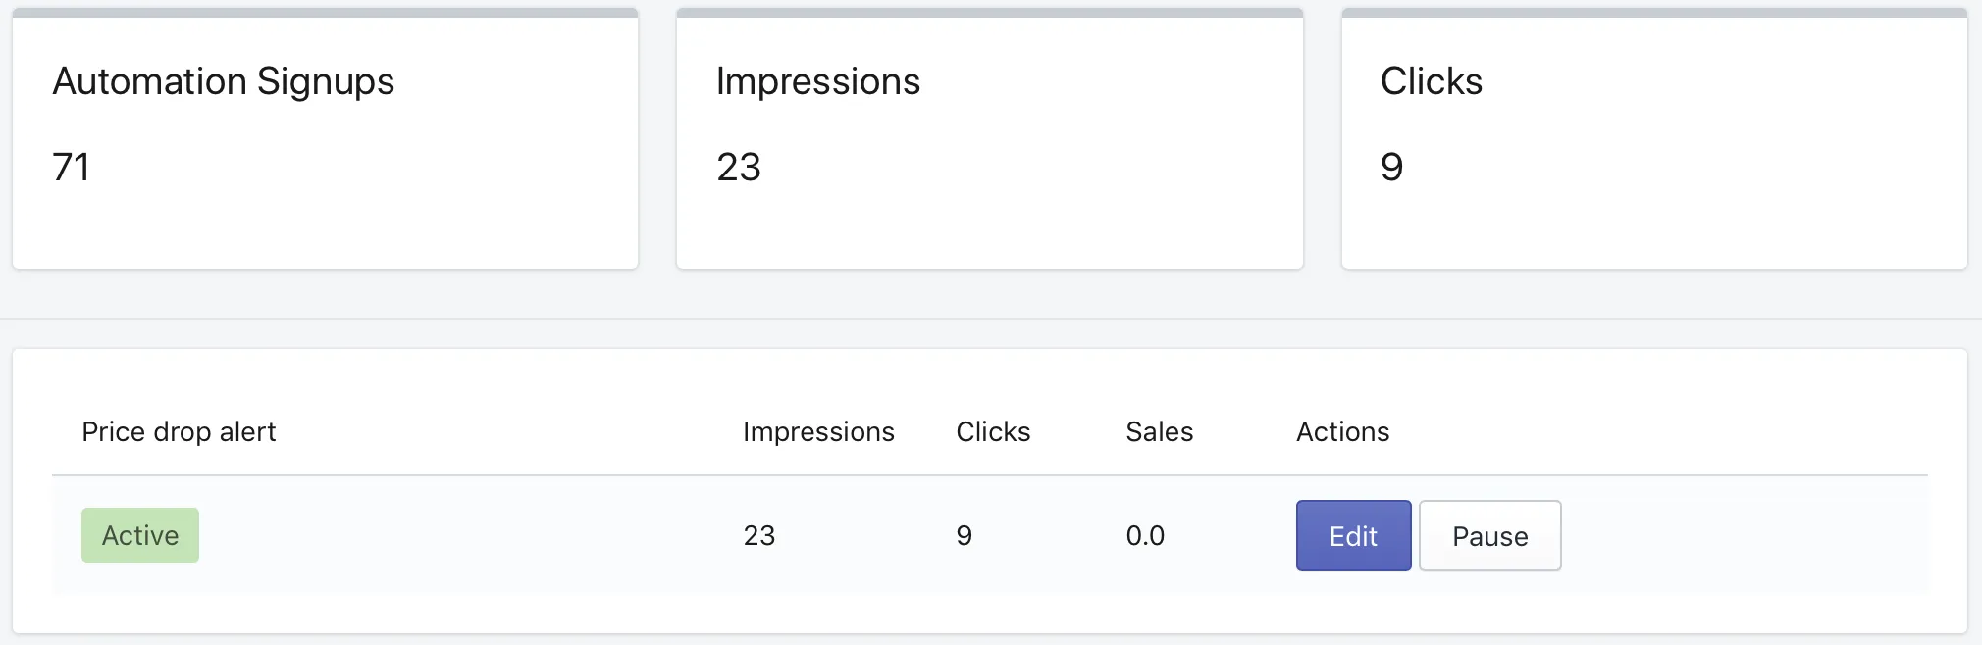Click the Price drop alert column header
Image resolution: width=1982 pixels, height=645 pixels.
pyautogui.click(x=179, y=432)
